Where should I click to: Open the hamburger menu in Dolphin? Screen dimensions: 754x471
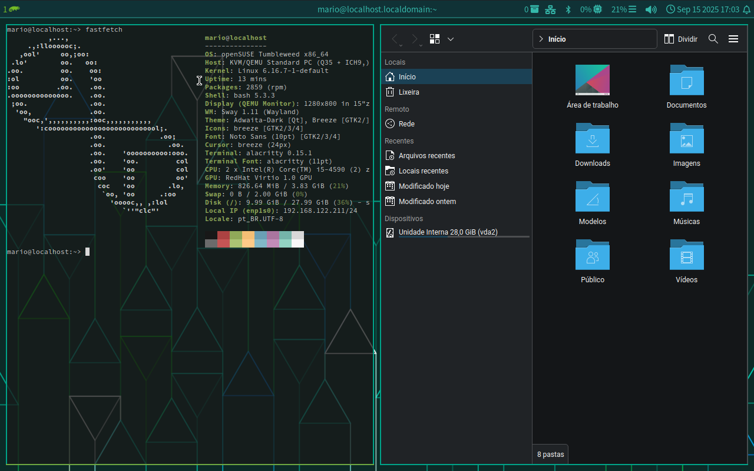click(x=733, y=39)
